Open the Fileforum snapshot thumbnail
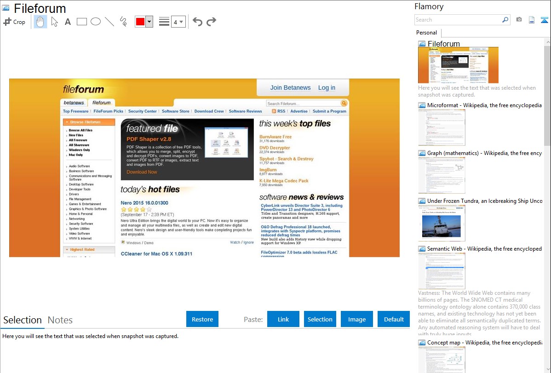This screenshot has width=551, height=373. 458,65
